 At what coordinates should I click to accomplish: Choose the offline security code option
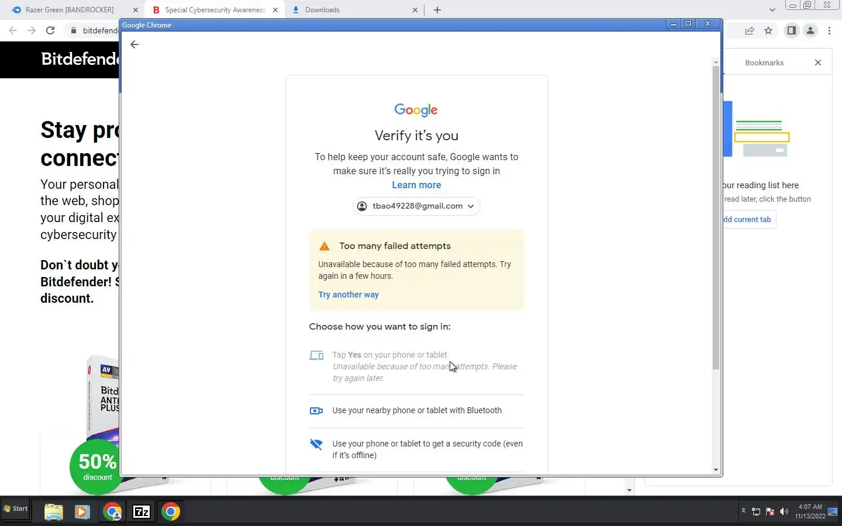(x=416, y=449)
